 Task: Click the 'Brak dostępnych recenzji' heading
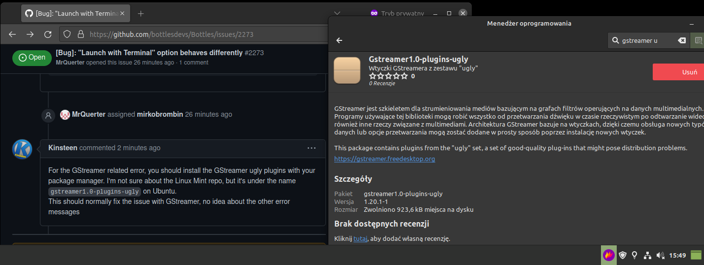click(382, 224)
